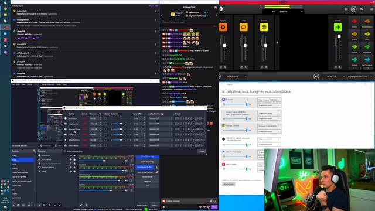Toggle visibility of SONY A6400 source
Screen dimensions: 375x211
pos(71,159)
